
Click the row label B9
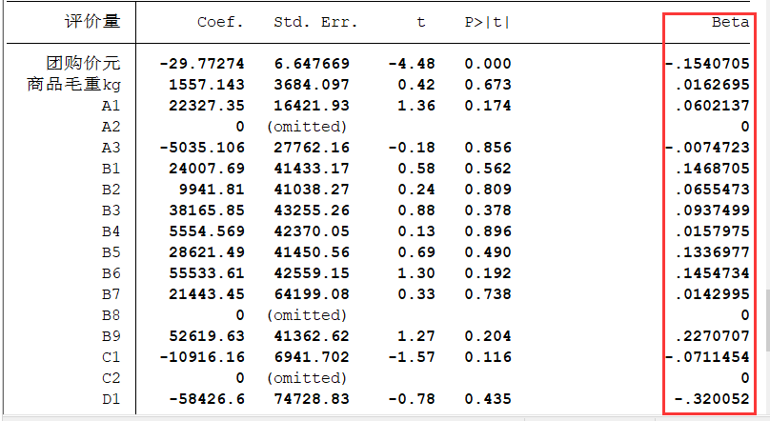(111, 336)
